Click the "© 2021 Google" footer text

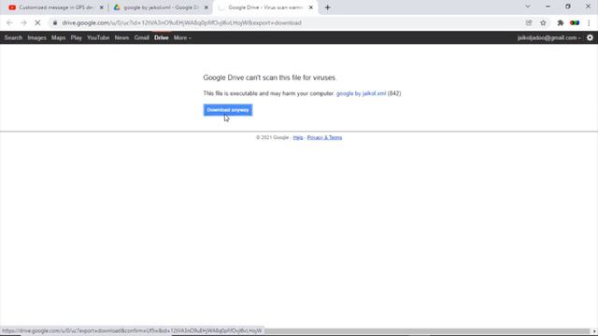click(x=272, y=137)
